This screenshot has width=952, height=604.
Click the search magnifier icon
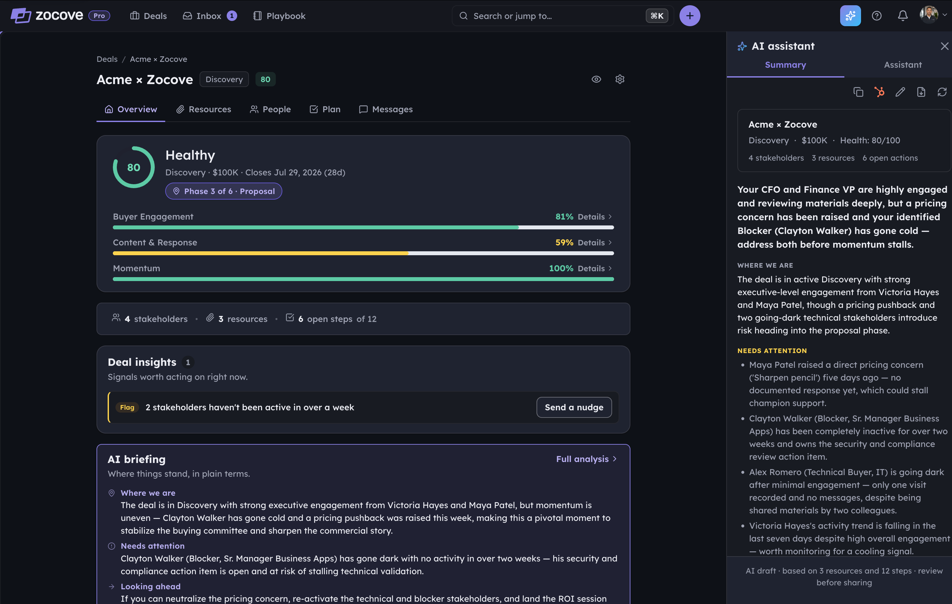point(464,16)
